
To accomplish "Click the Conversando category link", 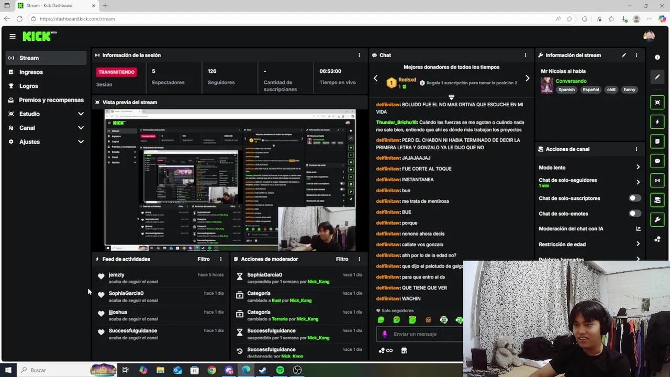I will point(571,81).
